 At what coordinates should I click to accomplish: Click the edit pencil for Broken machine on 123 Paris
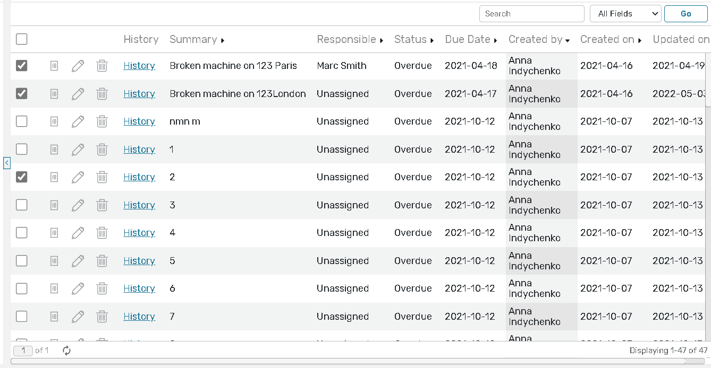tap(78, 66)
